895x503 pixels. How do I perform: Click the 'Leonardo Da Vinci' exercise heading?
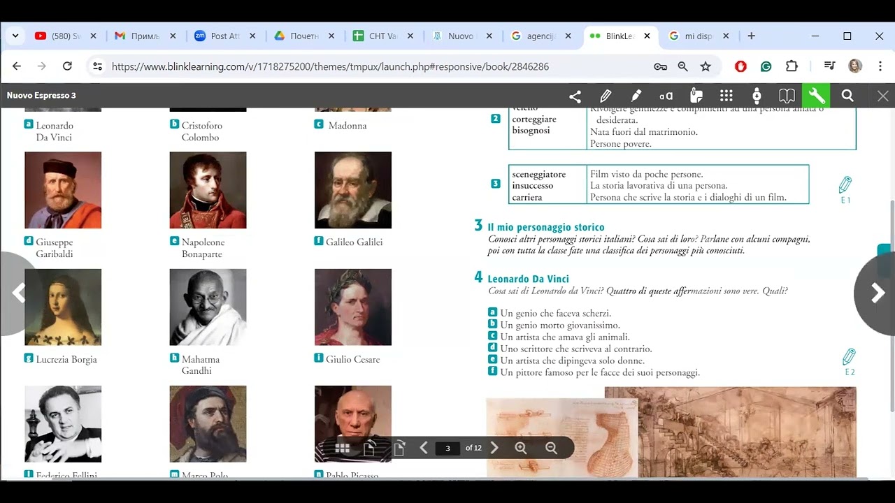(528, 279)
